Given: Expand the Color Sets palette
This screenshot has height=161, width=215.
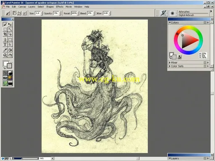Looking at the screenshot, I should 170,66.
